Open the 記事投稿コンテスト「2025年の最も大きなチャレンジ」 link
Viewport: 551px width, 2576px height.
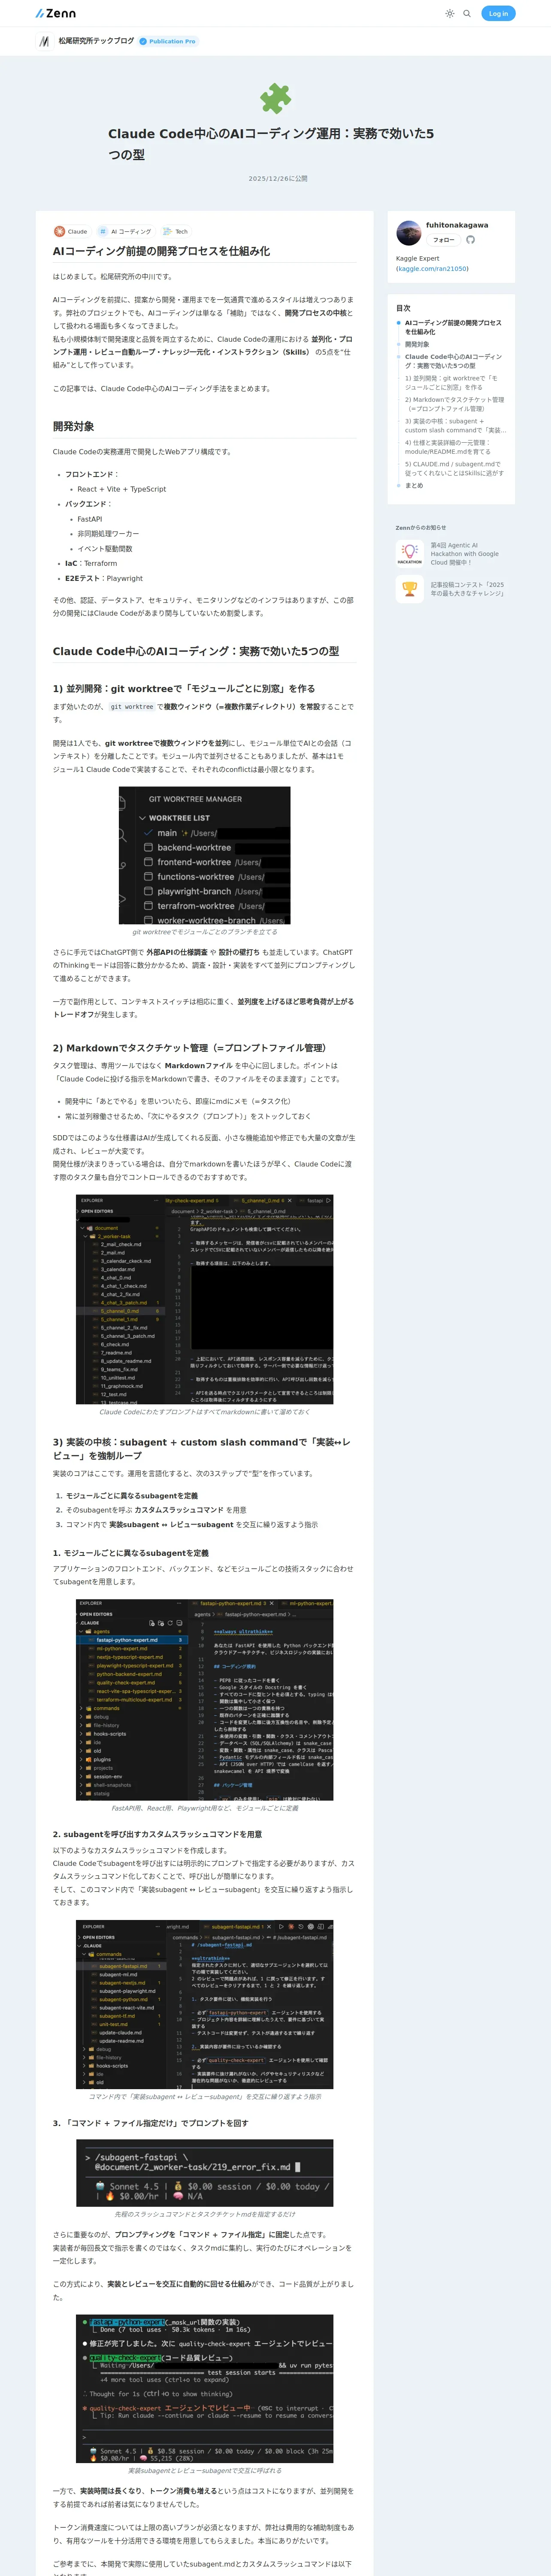pyautogui.click(x=468, y=589)
